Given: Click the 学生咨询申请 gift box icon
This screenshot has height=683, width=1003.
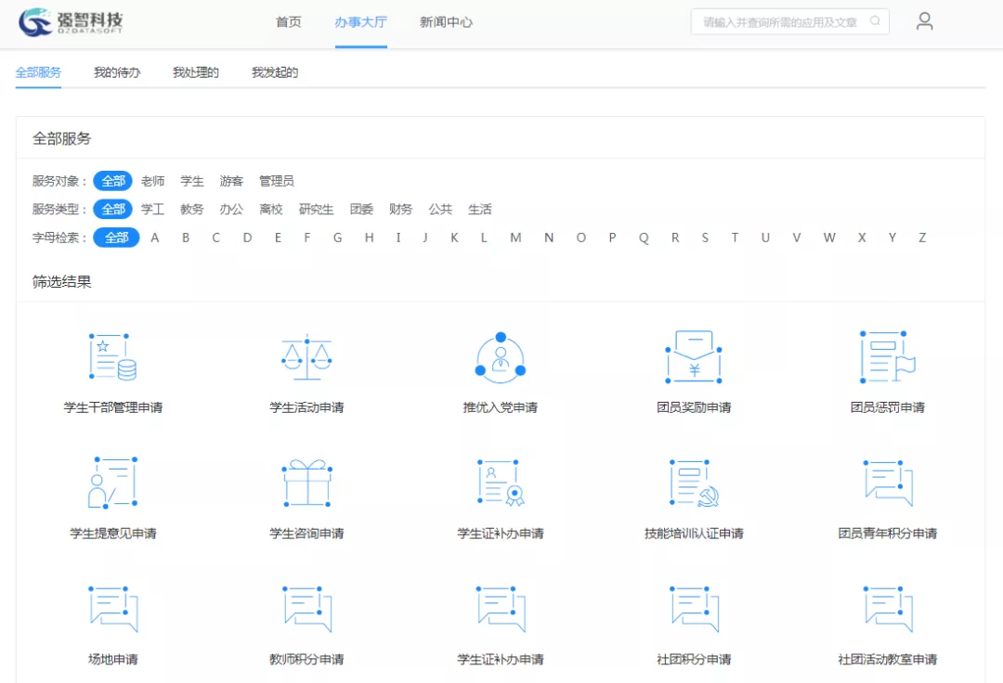Looking at the screenshot, I should point(306,483).
